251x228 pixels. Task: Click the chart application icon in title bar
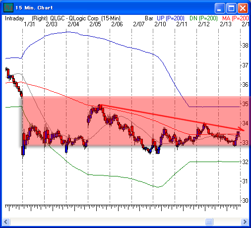(8, 7)
